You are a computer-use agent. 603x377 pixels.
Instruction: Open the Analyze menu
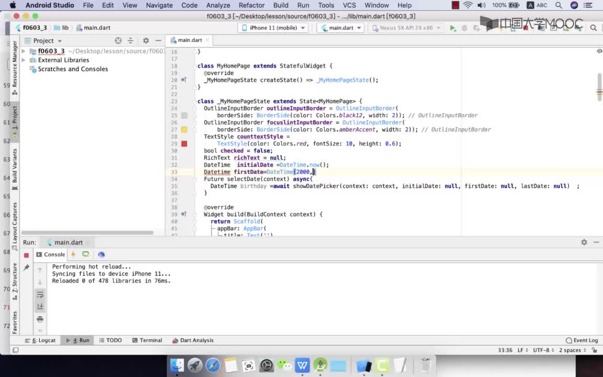[218, 5]
